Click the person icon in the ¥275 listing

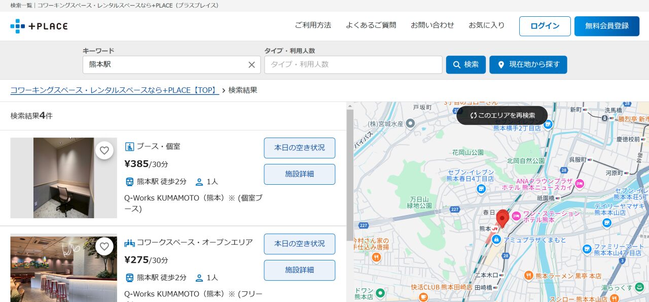click(199, 278)
